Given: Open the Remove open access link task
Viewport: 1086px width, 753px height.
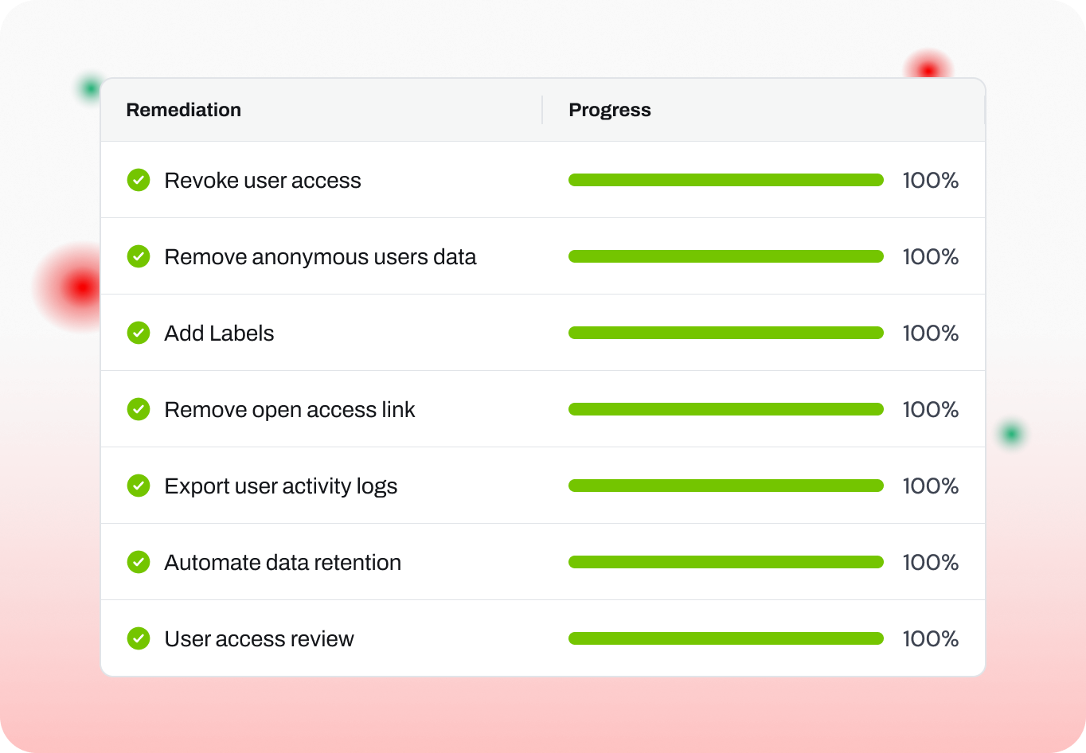Looking at the screenshot, I should point(289,410).
